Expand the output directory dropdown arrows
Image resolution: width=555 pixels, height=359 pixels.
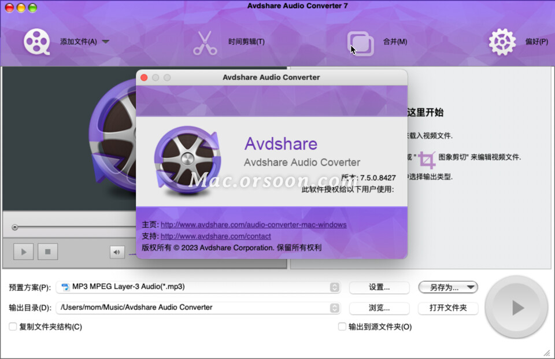point(335,308)
